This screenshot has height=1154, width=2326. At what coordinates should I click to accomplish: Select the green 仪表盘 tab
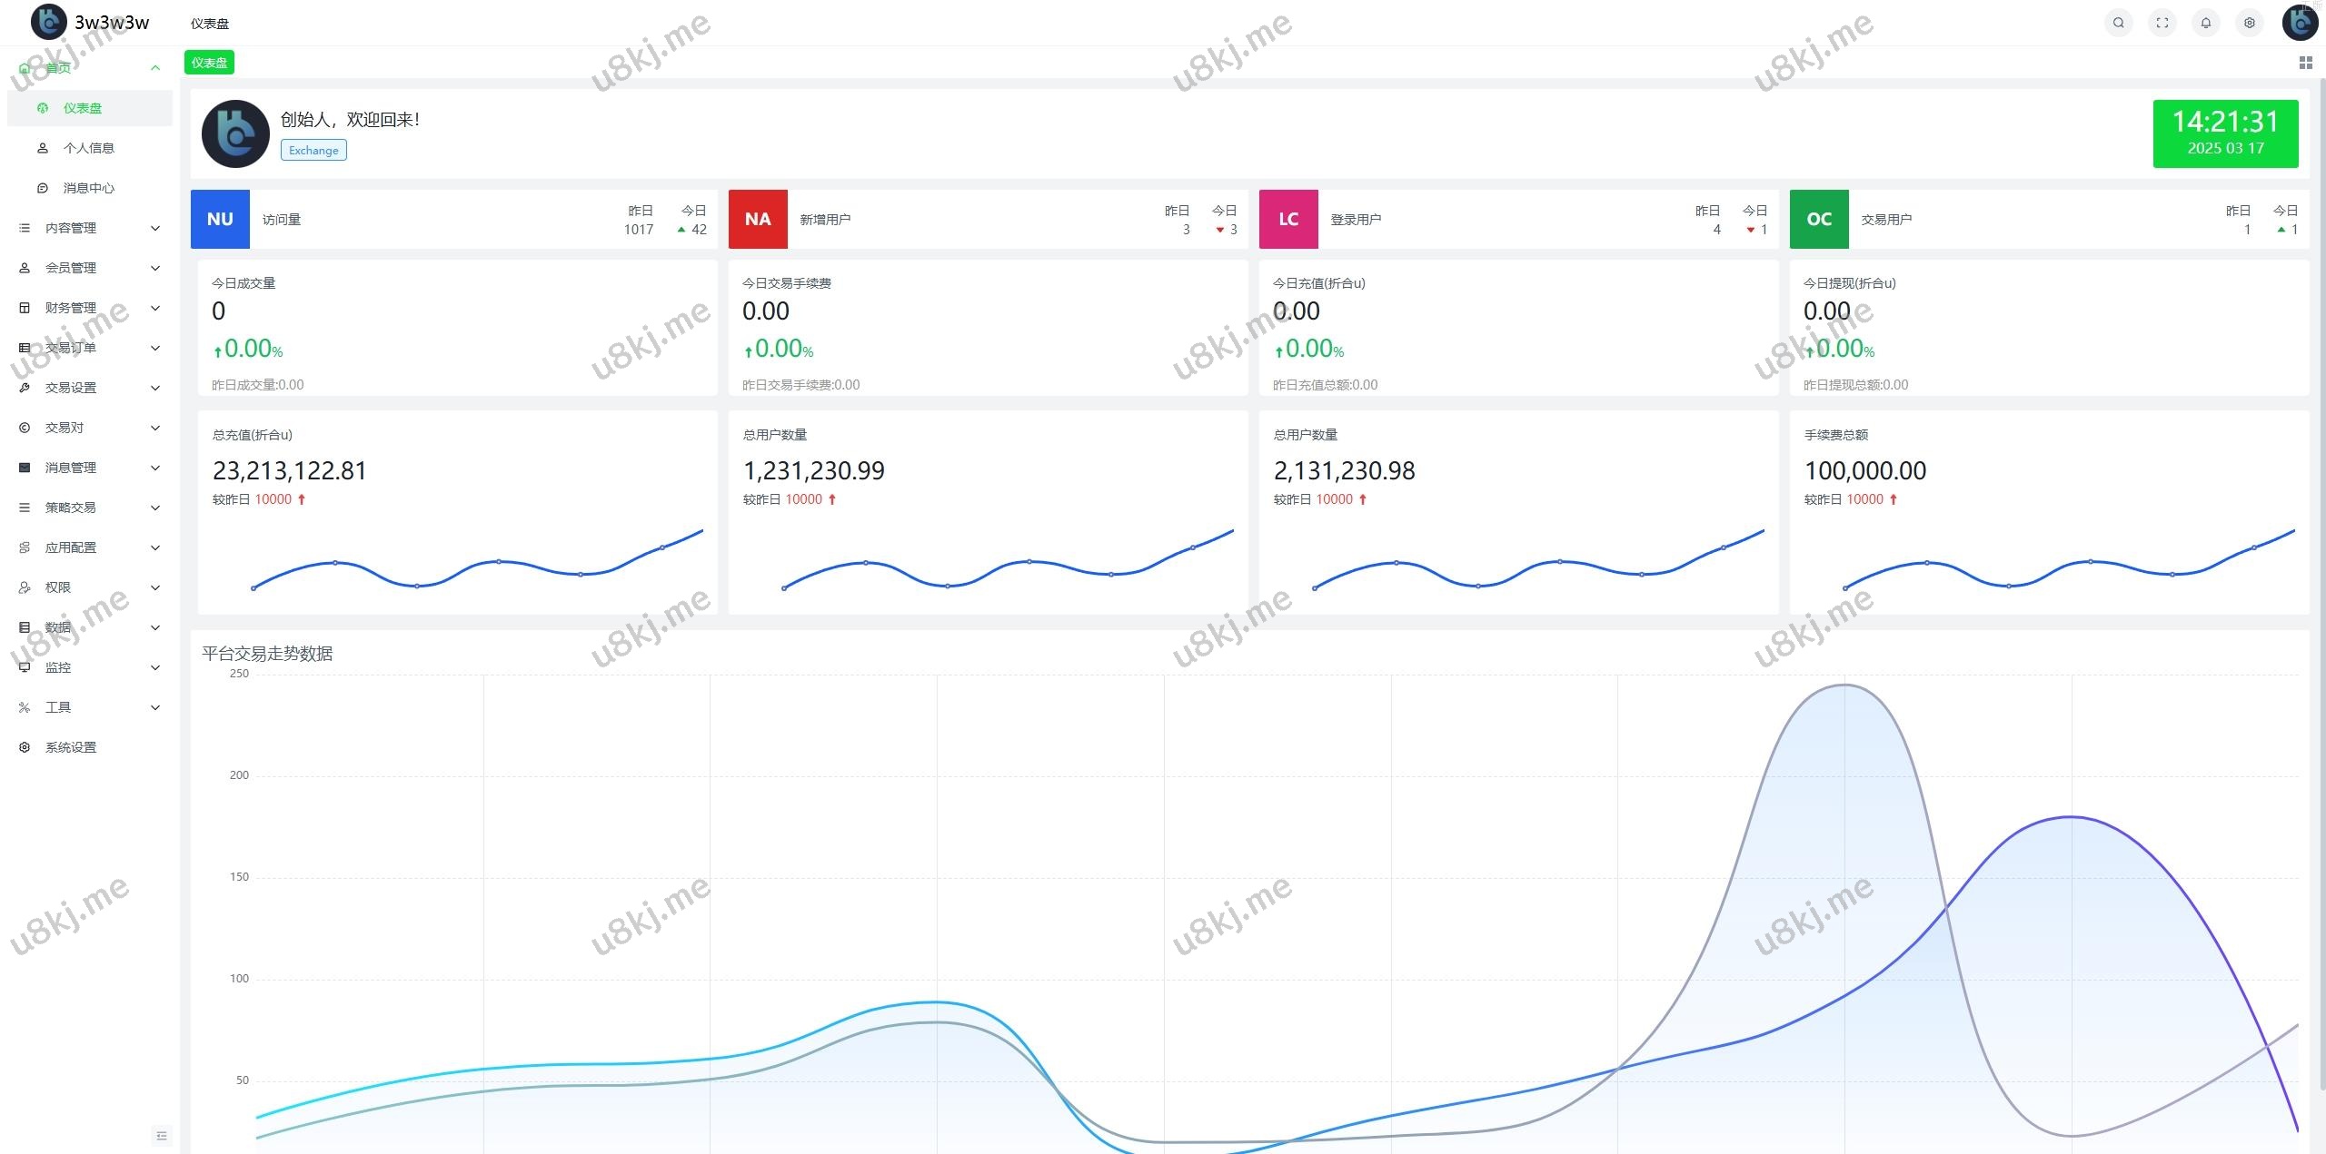[209, 63]
